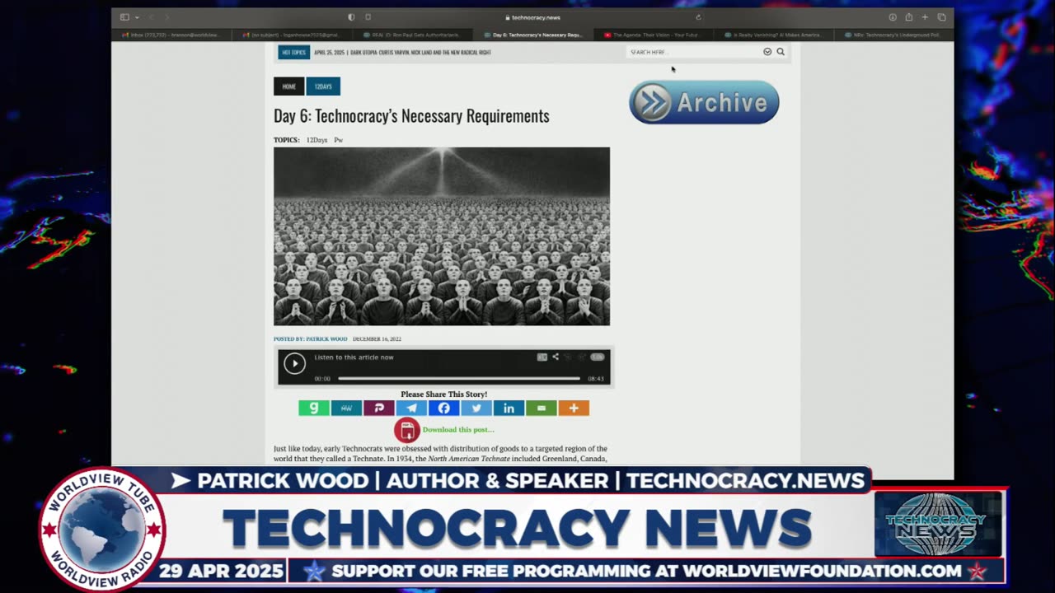
Task: Open the Archive button
Action: coord(704,102)
